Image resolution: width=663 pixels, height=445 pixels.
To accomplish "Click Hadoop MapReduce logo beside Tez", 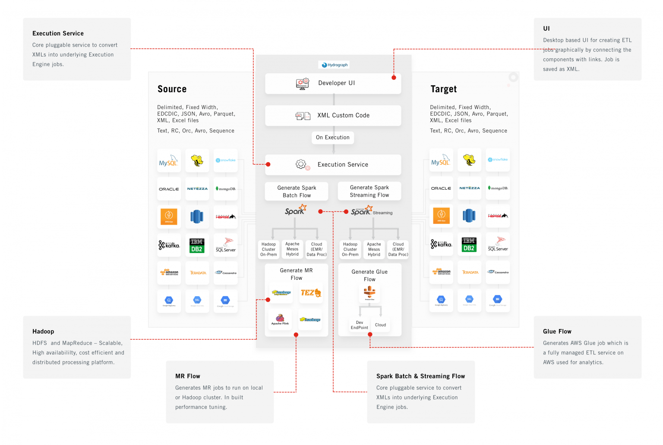I will (x=281, y=293).
